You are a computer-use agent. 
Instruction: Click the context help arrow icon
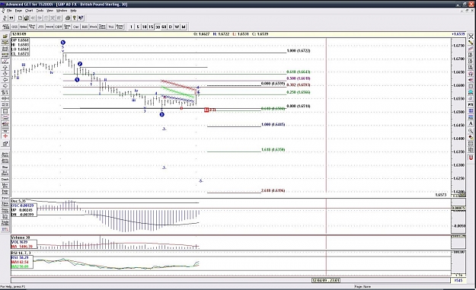pyautogui.click(x=81, y=18)
